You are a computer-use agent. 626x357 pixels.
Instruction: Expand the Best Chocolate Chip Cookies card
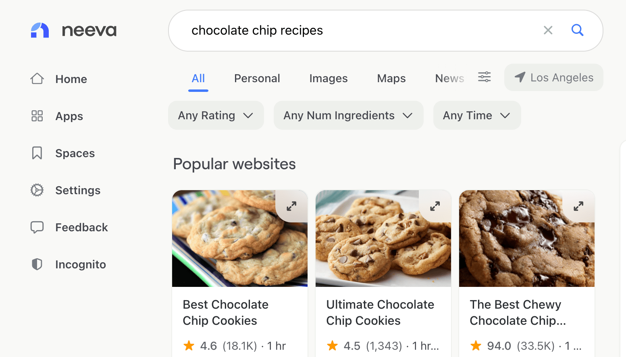[291, 206]
